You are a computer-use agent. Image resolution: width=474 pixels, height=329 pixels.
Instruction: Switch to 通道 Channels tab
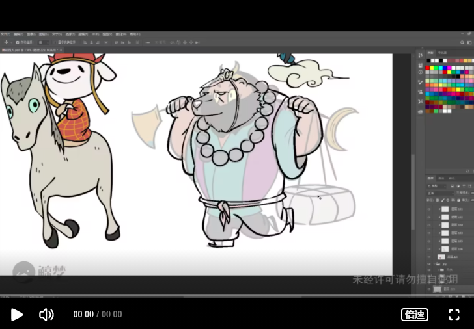point(441,178)
